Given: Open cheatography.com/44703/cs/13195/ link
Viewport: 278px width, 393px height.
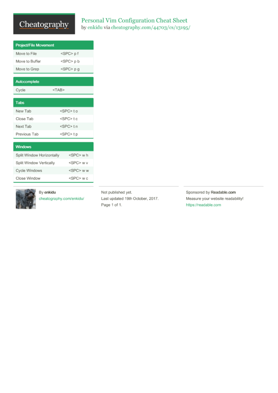Looking at the screenshot, I should pos(151,27).
